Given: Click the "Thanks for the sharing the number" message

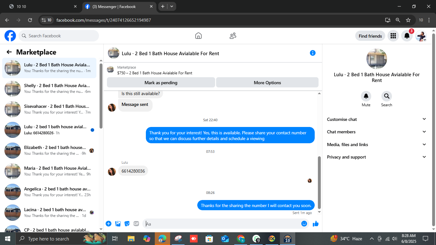Looking at the screenshot, I should [256, 205].
